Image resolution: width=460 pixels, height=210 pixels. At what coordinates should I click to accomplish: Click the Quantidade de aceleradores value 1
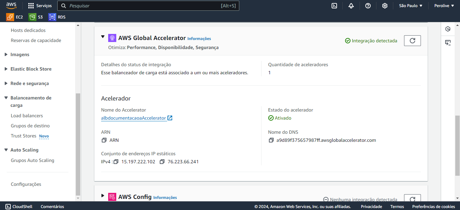[x=270, y=73]
